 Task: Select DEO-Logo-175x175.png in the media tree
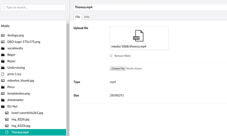click(24, 42)
